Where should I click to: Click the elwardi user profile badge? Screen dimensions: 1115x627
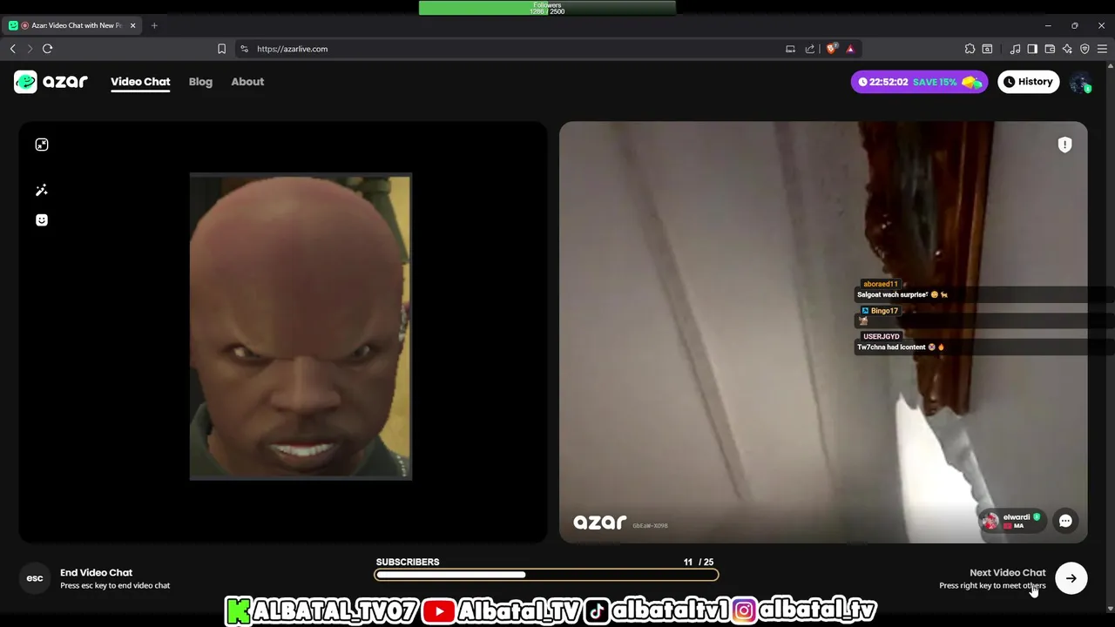pos(1012,521)
